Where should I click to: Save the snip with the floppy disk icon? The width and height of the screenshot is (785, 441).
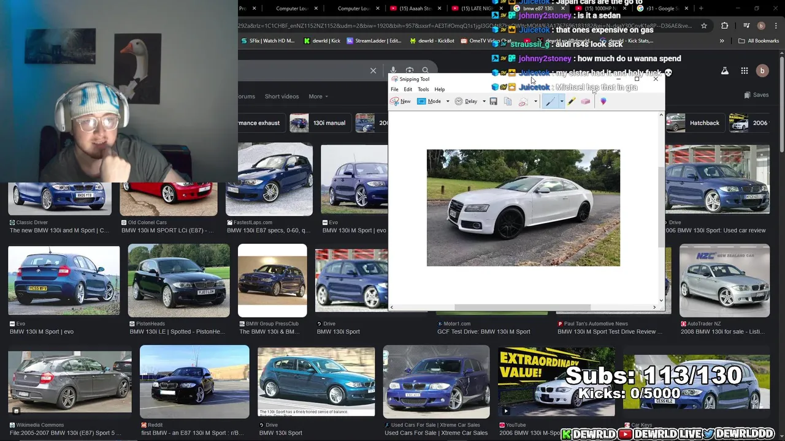493,101
